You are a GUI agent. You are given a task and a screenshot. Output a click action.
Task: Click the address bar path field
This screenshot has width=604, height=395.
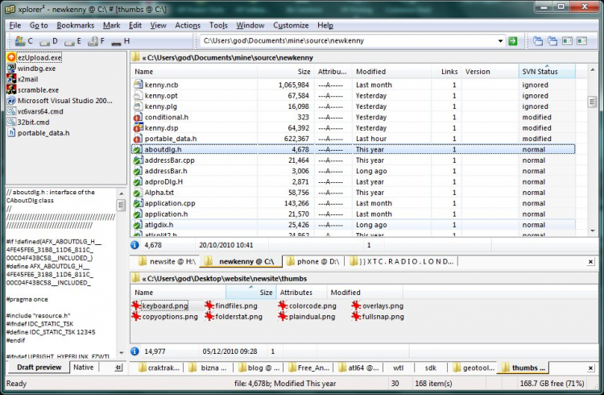(x=346, y=41)
